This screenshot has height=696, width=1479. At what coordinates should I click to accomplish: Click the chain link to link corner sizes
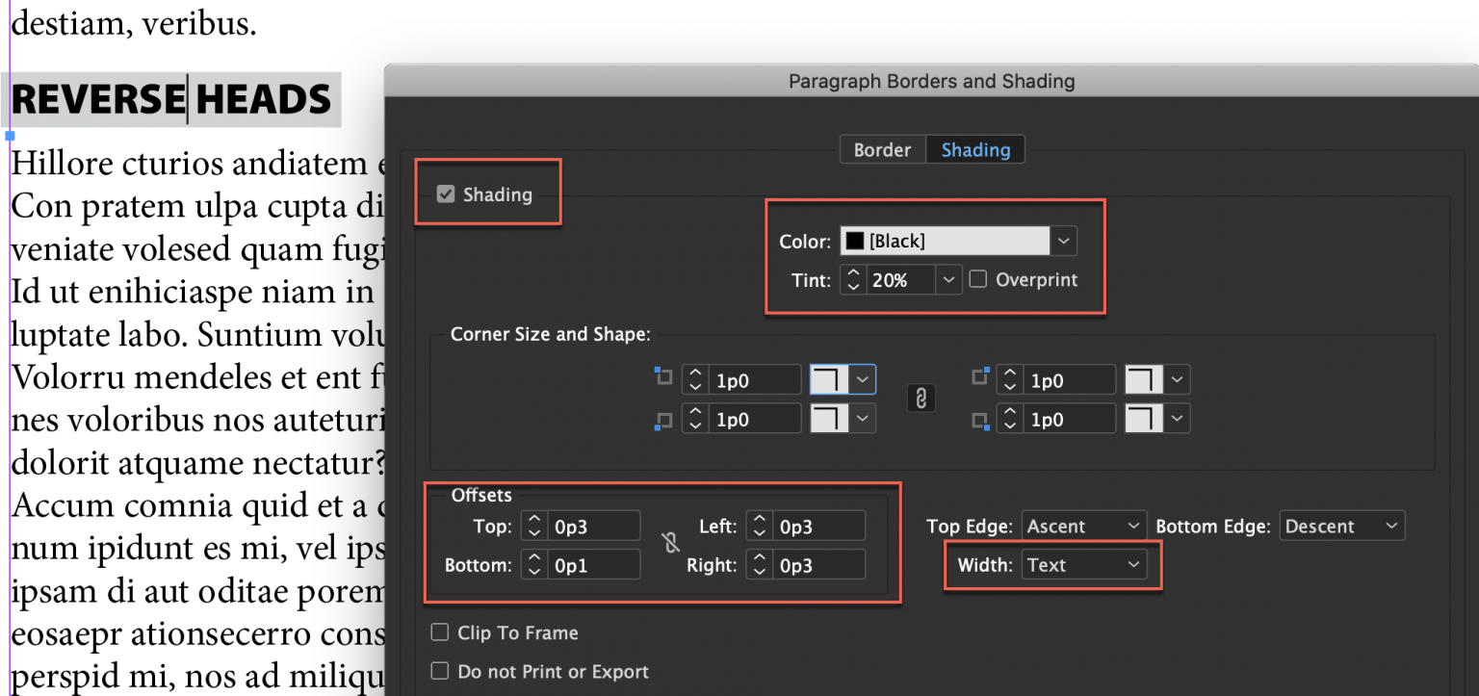coord(921,398)
